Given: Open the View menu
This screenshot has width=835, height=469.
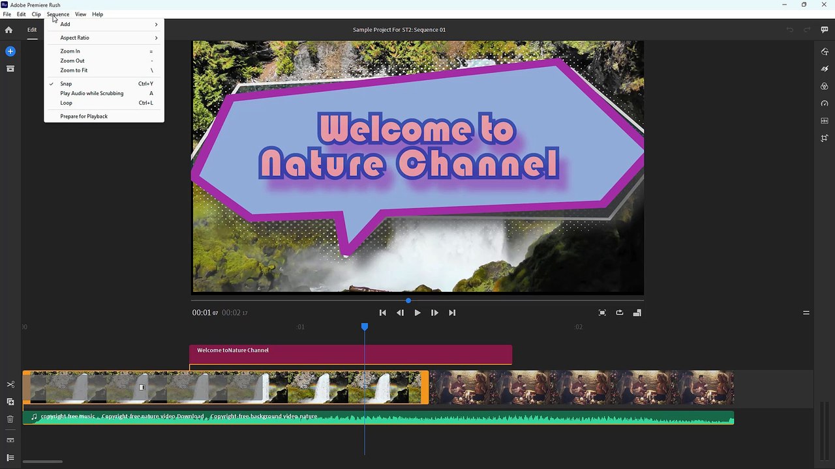Looking at the screenshot, I should [80, 14].
